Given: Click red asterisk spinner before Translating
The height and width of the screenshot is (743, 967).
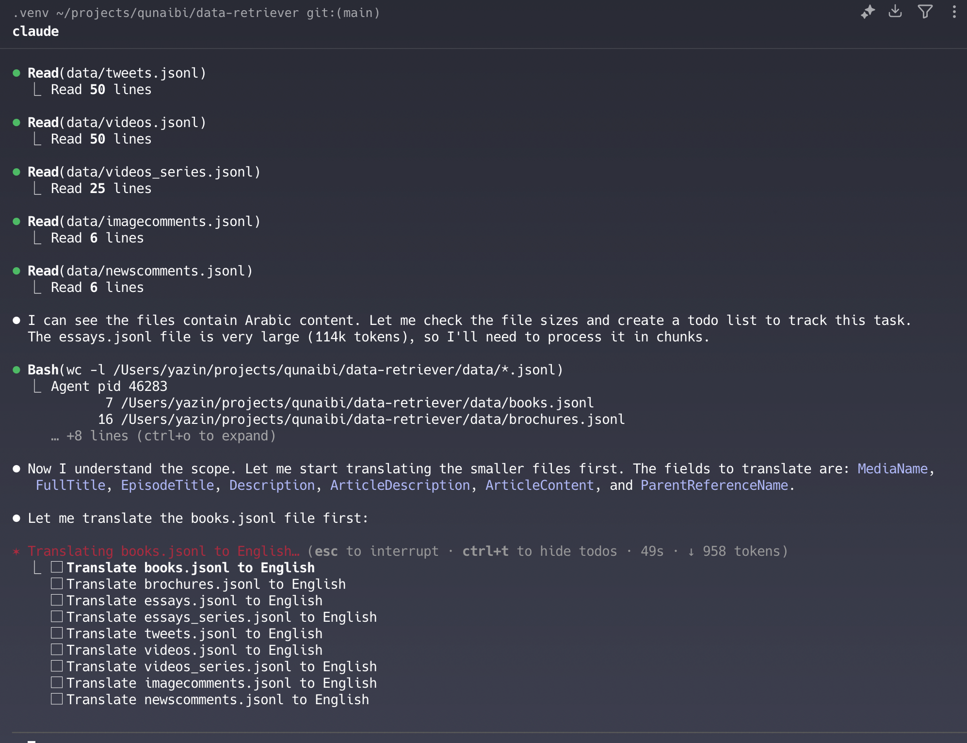Looking at the screenshot, I should [16, 551].
